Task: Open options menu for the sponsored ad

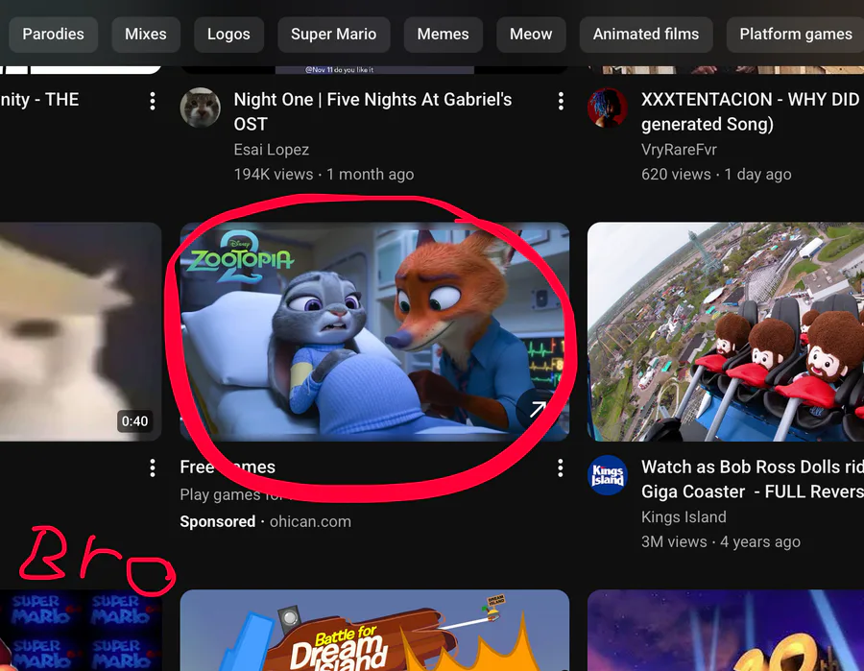Action: pos(561,468)
